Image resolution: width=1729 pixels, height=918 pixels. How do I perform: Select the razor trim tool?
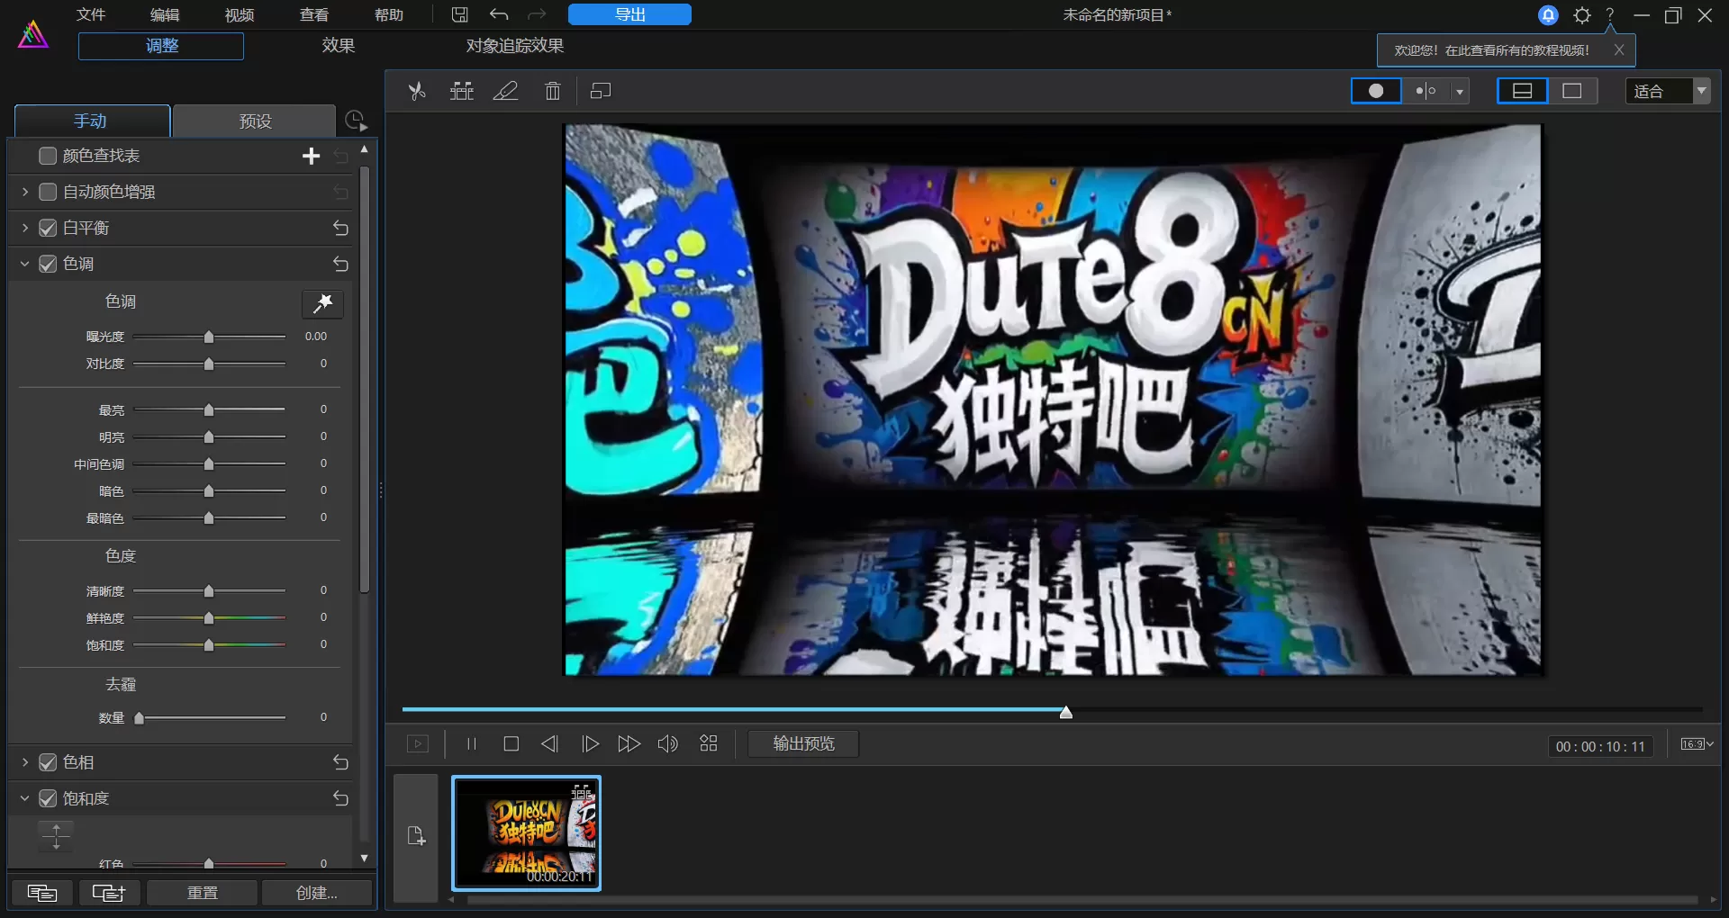[x=505, y=90]
